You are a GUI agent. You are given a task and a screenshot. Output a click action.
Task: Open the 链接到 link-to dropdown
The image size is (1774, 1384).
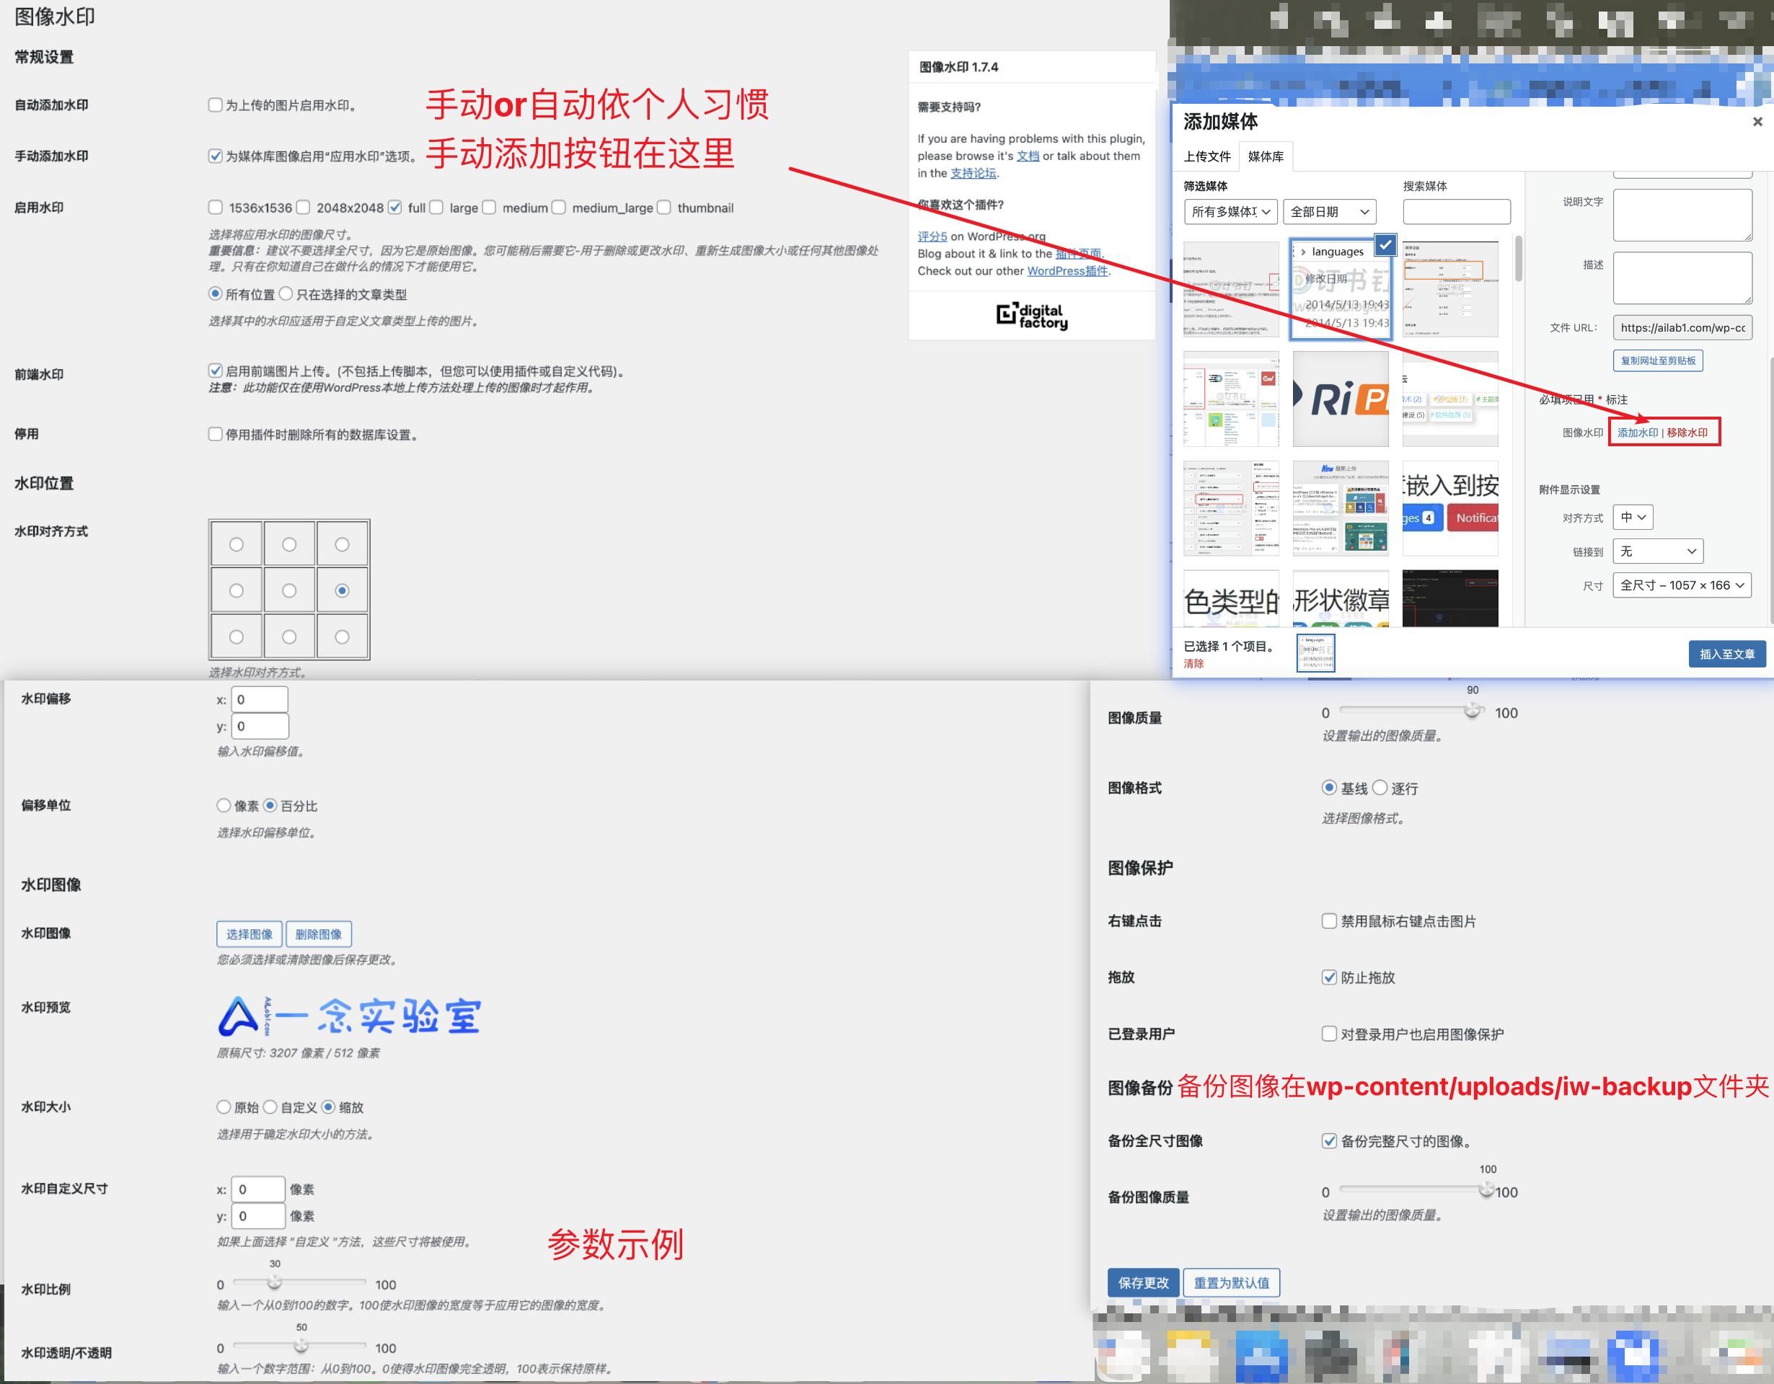(x=1657, y=551)
